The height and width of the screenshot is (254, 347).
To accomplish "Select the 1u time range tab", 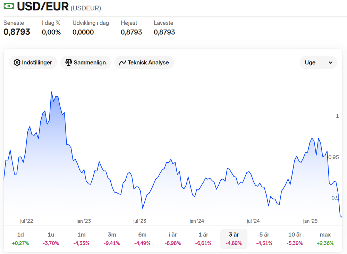I will (x=51, y=239).
